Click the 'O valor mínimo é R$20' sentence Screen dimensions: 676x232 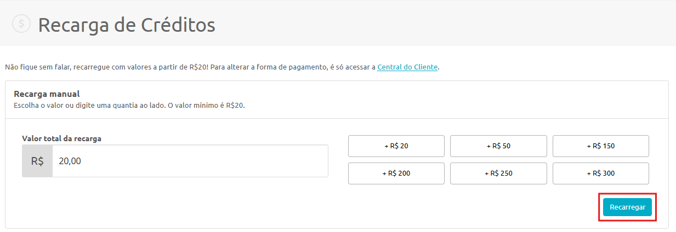pos(206,105)
